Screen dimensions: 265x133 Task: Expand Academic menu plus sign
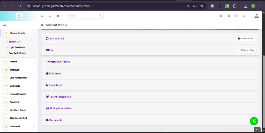34,102
